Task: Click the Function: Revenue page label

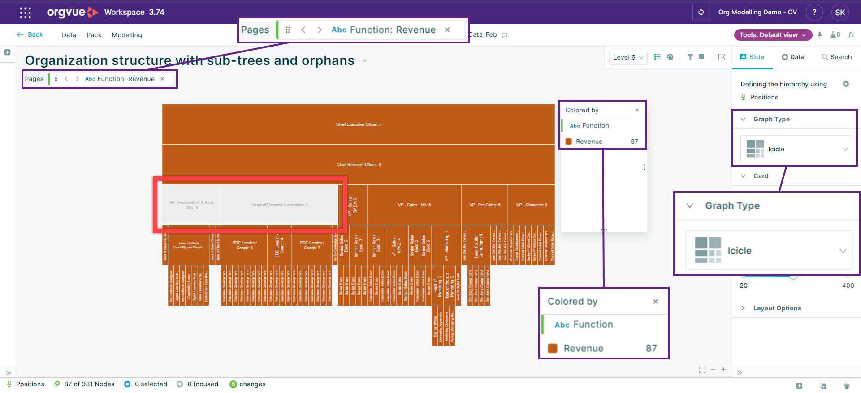Action: pyautogui.click(x=120, y=79)
